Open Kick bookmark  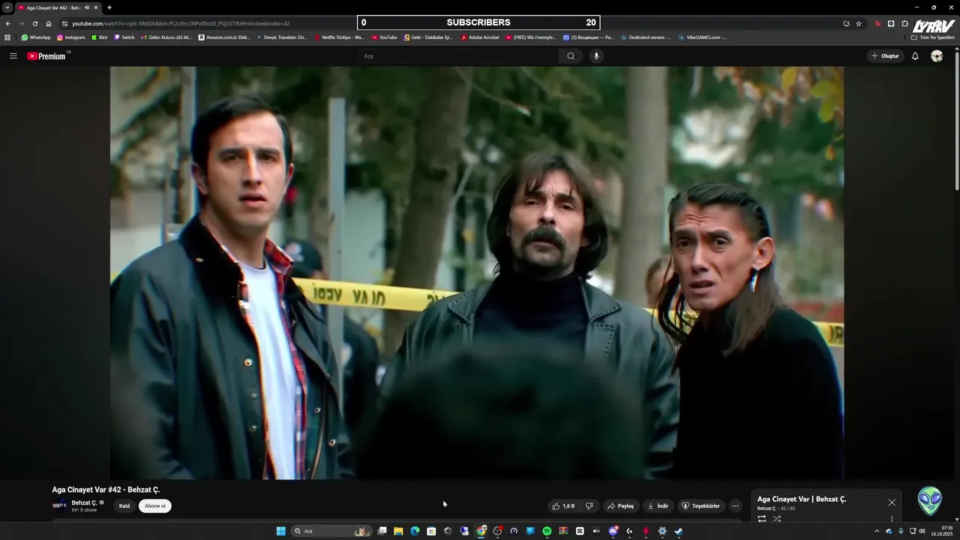pos(100,37)
